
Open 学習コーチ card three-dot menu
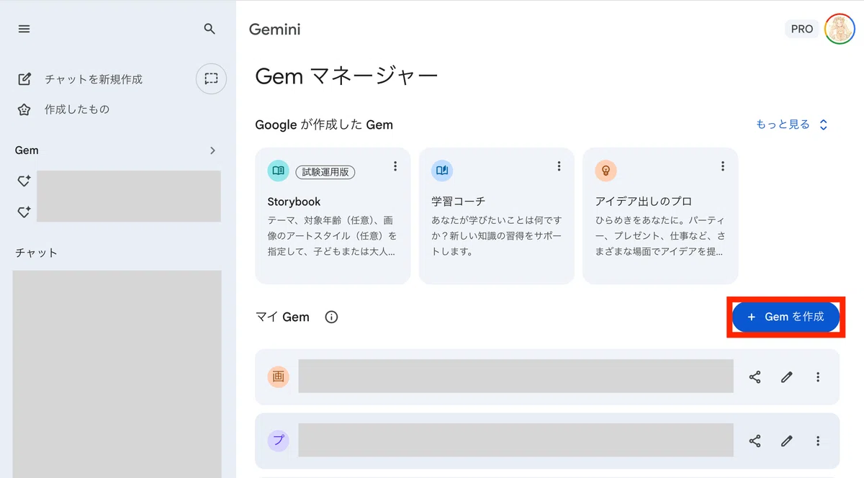click(x=559, y=166)
